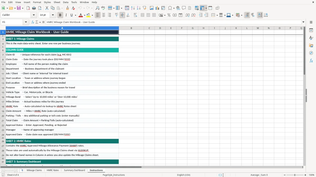This screenshot has width=316, height=177.
Task: Expand the Name Box dropdown arrow
Action: pos(26,22)
